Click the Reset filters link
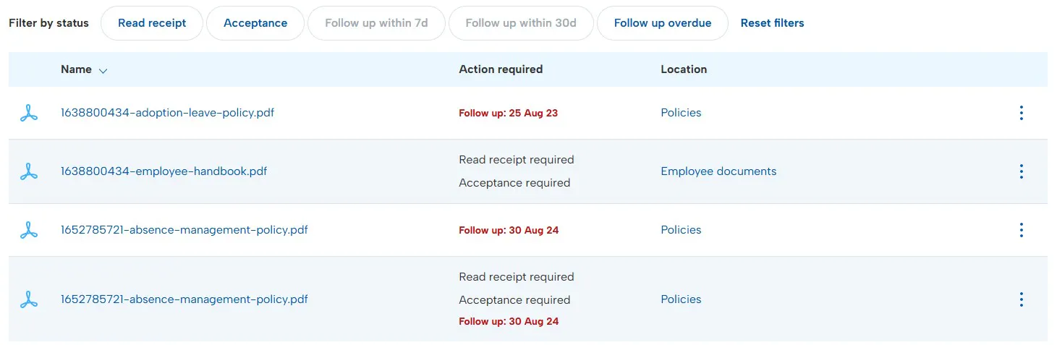Viewport: 1057px width, 345px height. (x=772, y=23)
